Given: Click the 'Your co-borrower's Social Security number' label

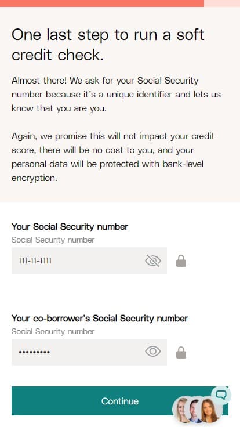Looking at the screenshot, I should point(100,318).
